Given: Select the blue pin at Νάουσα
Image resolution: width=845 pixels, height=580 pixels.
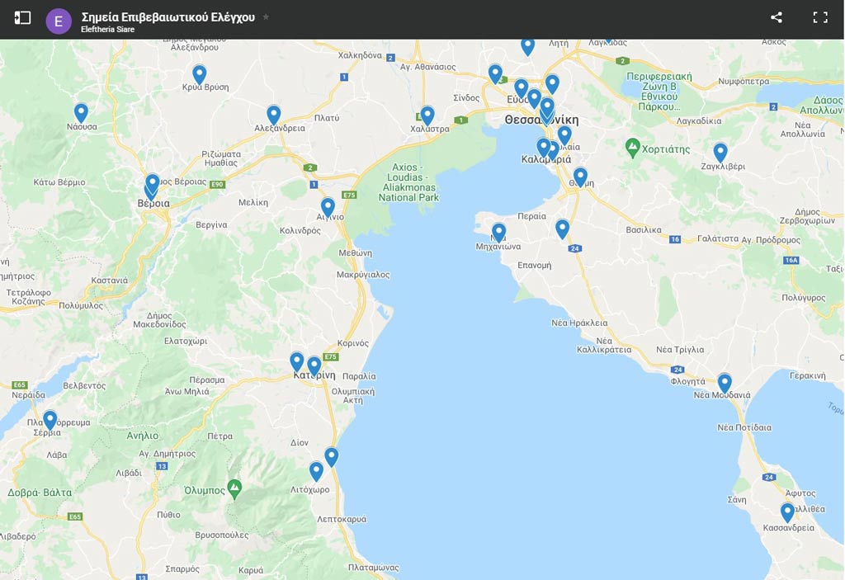Looking at the screenshot, I should point(81,112).
